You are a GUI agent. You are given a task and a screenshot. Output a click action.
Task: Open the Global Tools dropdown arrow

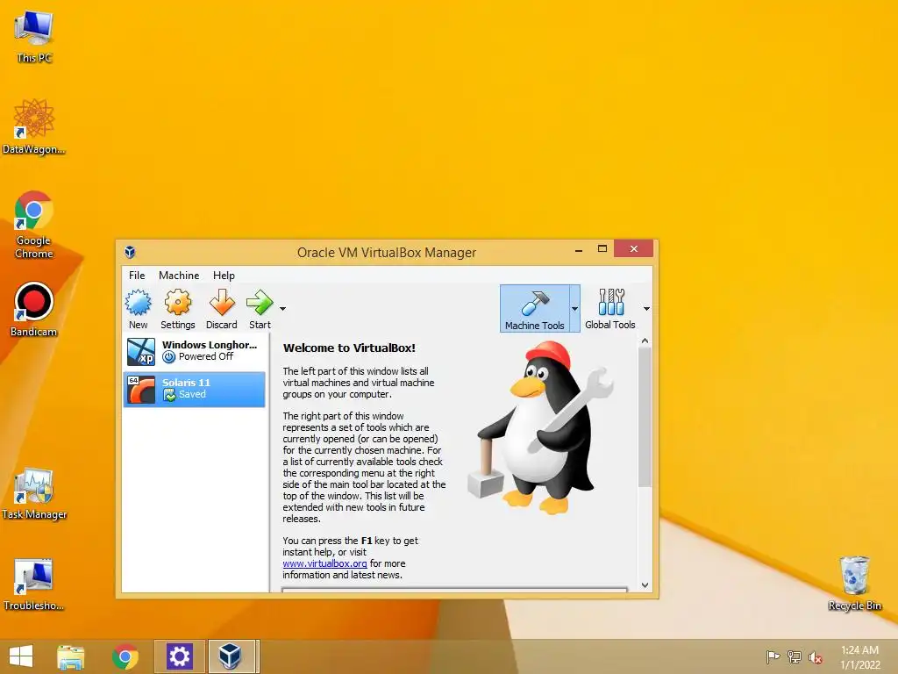(646, 309)
